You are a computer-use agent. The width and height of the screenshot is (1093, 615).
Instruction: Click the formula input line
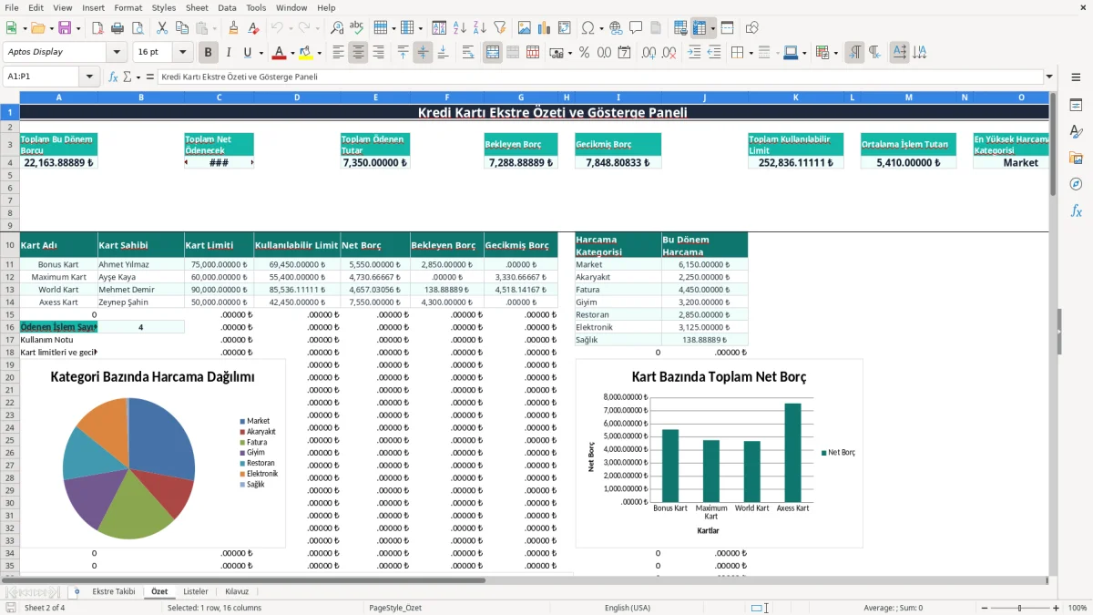click(x=600, y=77)
